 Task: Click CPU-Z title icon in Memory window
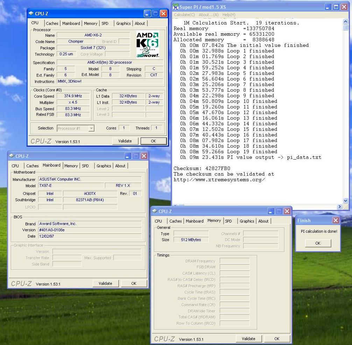pyautogui.click(x=155, y=211)
